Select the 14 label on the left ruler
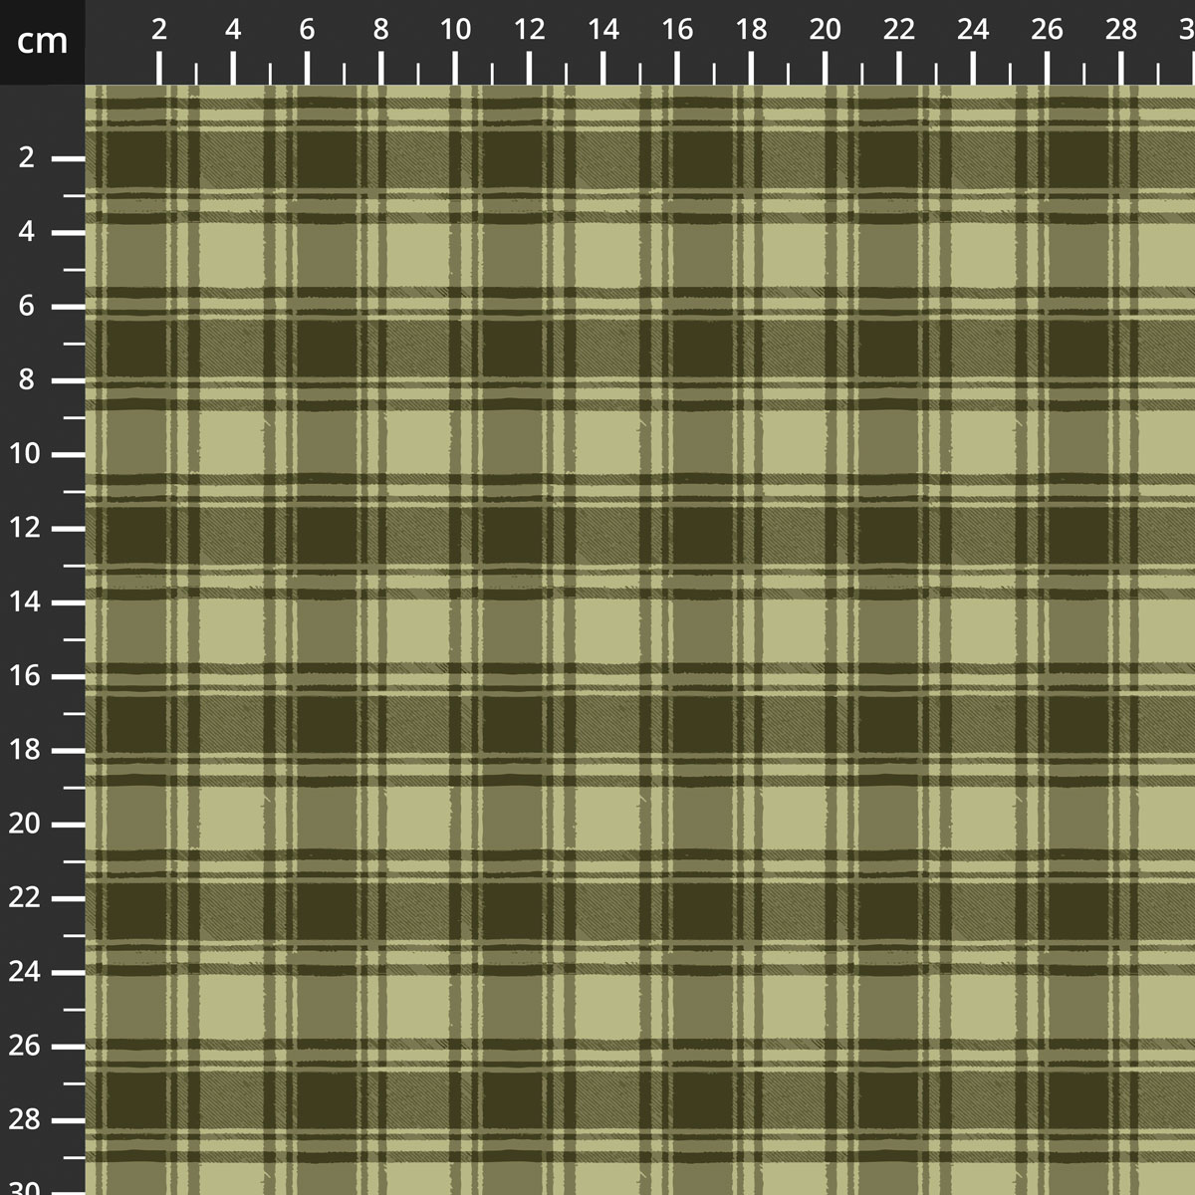The height and width of the screenshot is (1195, 1195). coord(26,602)
